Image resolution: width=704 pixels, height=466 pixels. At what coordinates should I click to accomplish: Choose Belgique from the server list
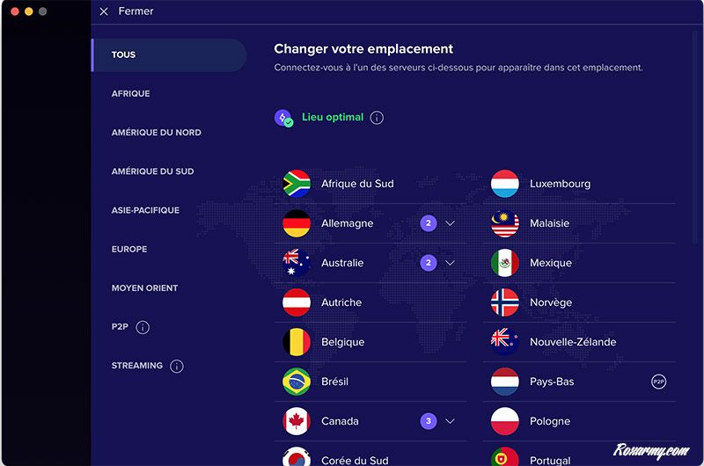click(342, 342)
